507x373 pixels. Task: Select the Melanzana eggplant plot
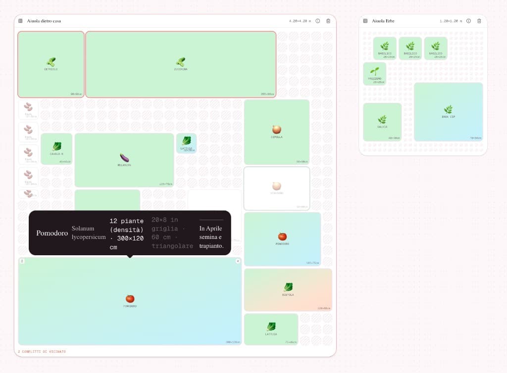tap(124, 160)
